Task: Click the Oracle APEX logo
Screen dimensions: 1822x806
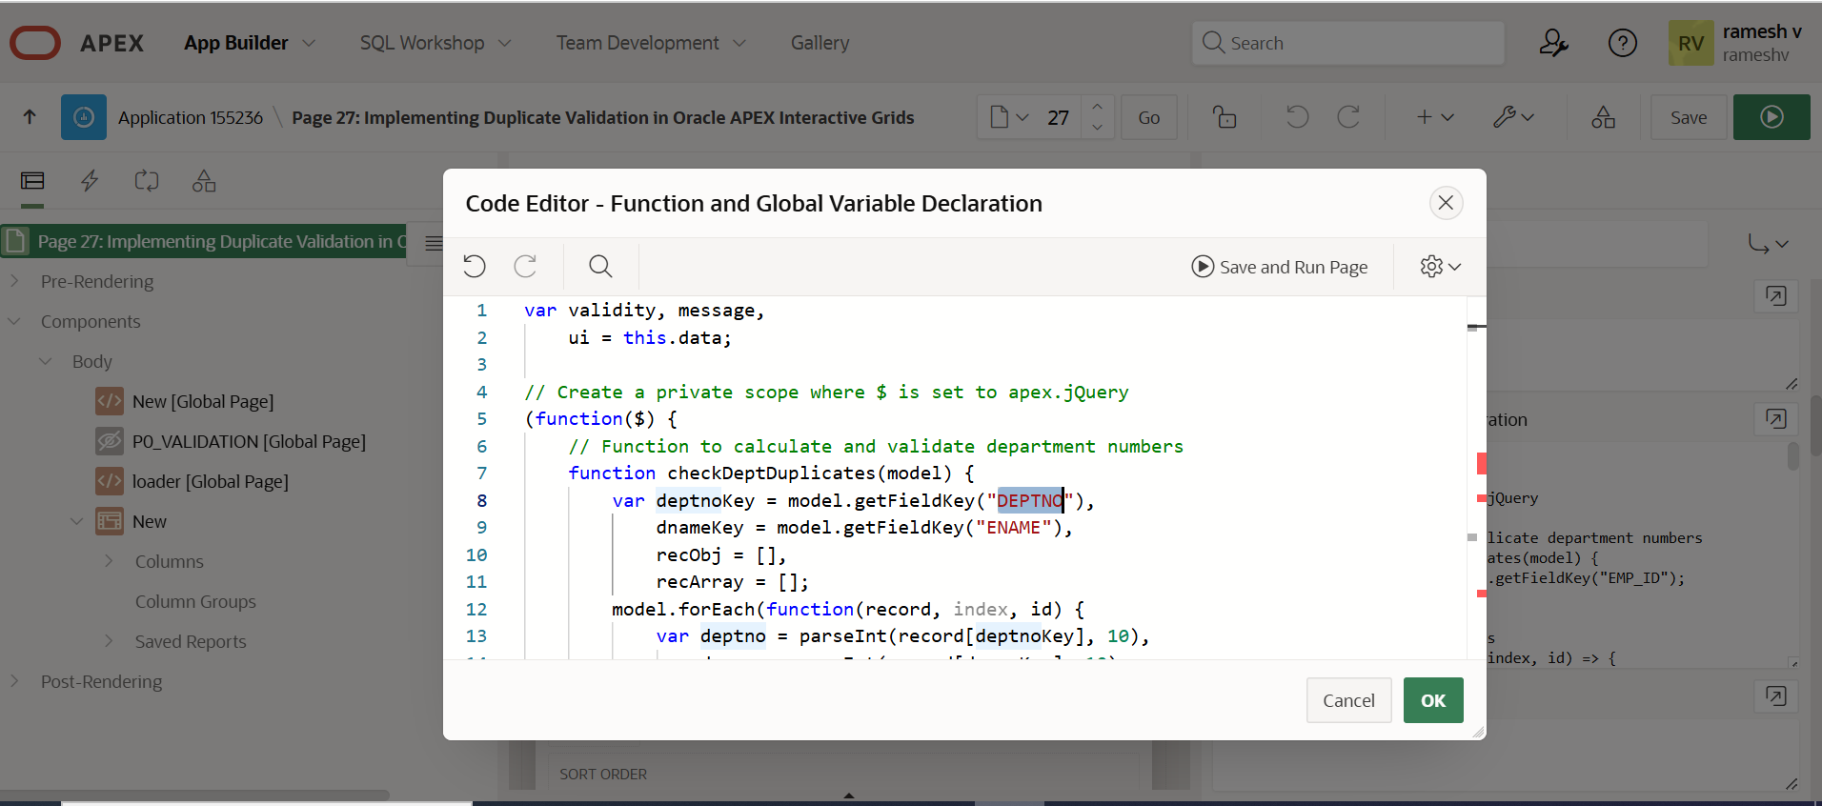Action: tap(35, 43)
